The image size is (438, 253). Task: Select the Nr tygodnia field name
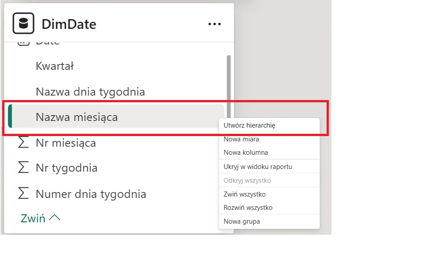click(x=66, y=168)
